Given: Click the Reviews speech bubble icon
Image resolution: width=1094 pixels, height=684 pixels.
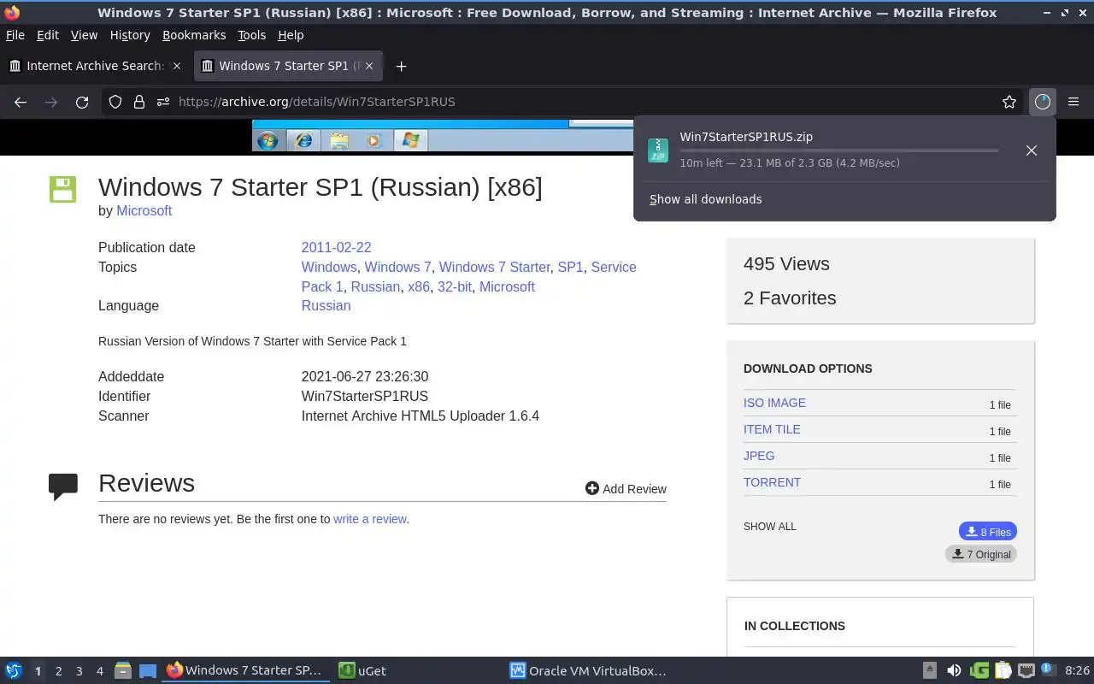Looking at the screenshot, I should (63, 486).
